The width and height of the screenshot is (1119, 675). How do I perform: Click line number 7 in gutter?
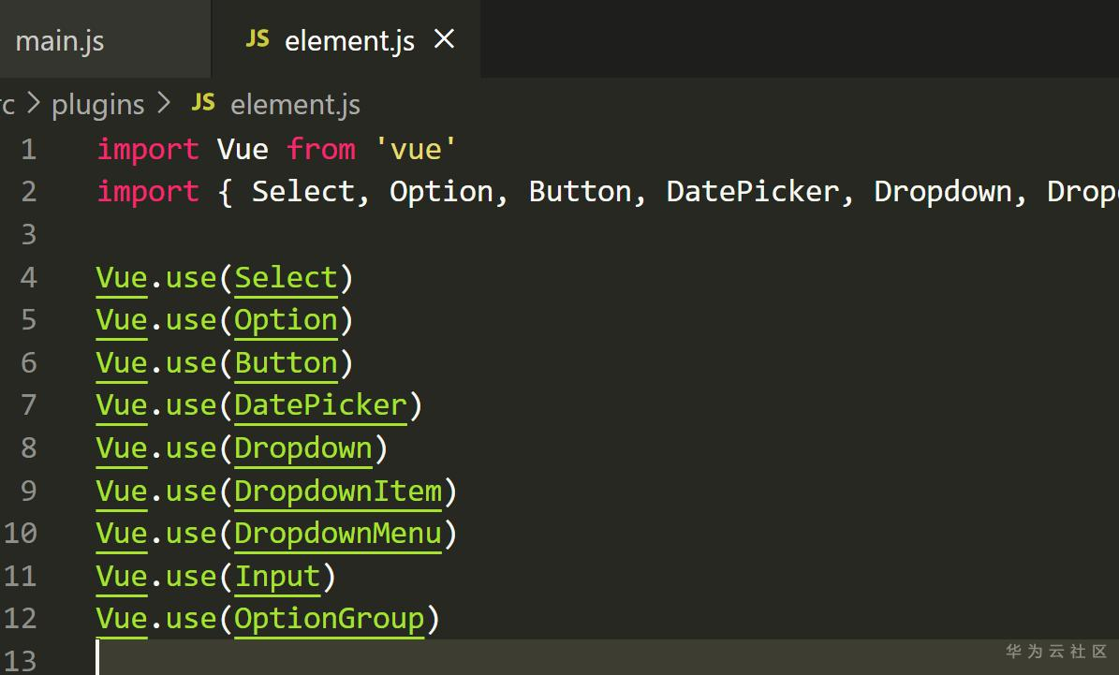(x=28, y=405)
